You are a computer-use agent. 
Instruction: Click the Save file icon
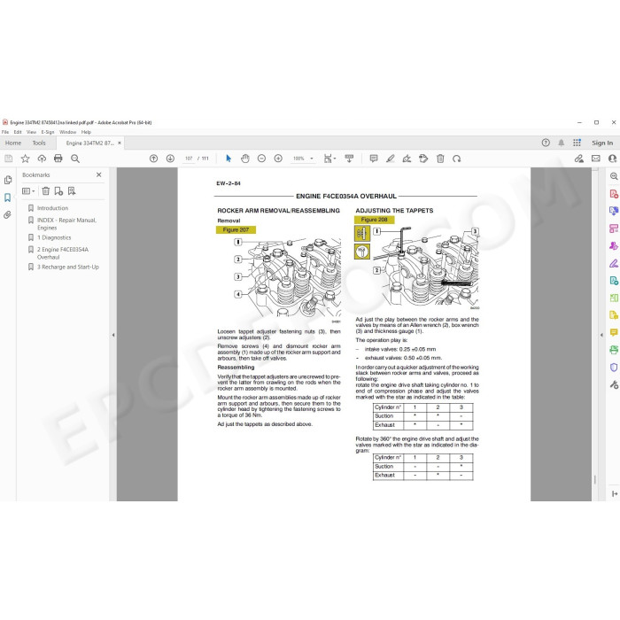pyautogui.click(x=8, y=159)
